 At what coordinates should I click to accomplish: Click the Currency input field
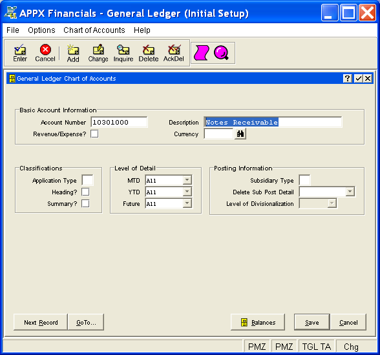coord(218,134)
